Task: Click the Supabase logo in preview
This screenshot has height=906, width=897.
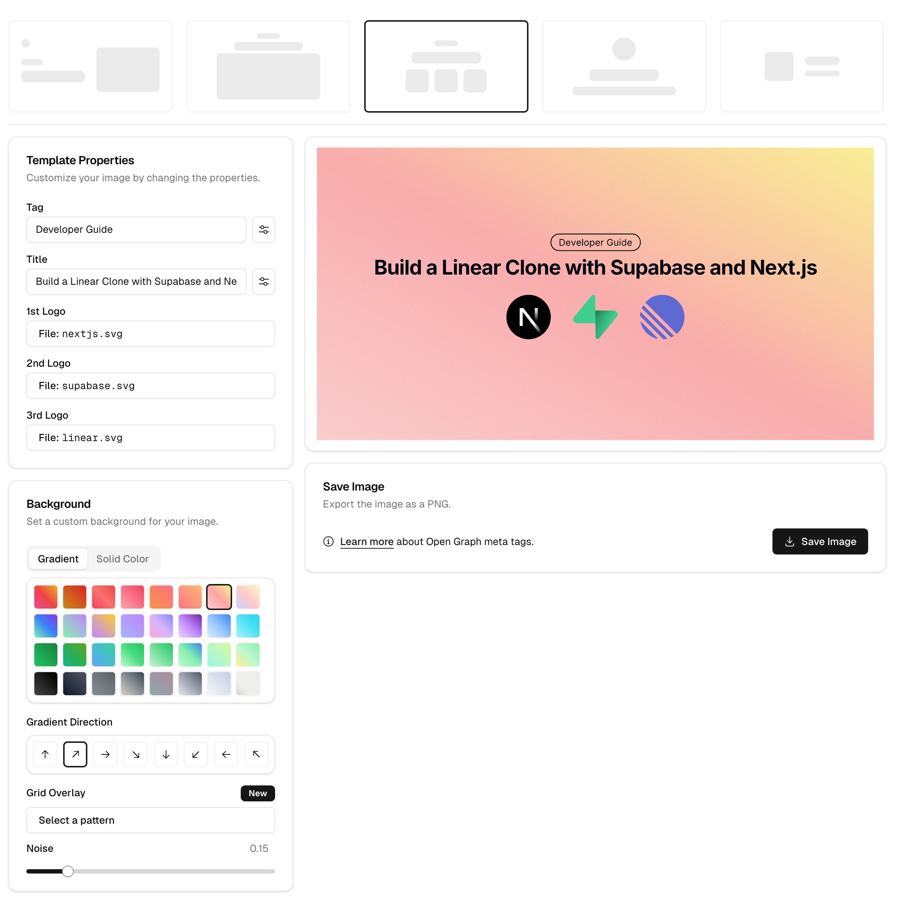Action: (x=595, y=317)
